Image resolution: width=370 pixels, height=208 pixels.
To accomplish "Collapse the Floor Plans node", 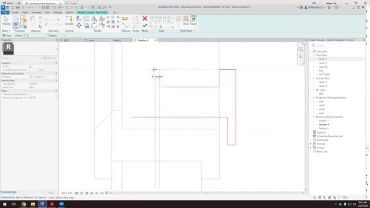I will click(x=313, y=55).
